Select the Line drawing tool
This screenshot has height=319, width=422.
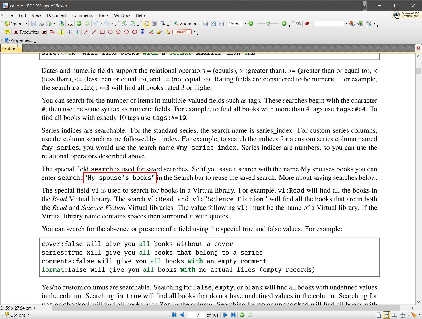coord(94,32)
